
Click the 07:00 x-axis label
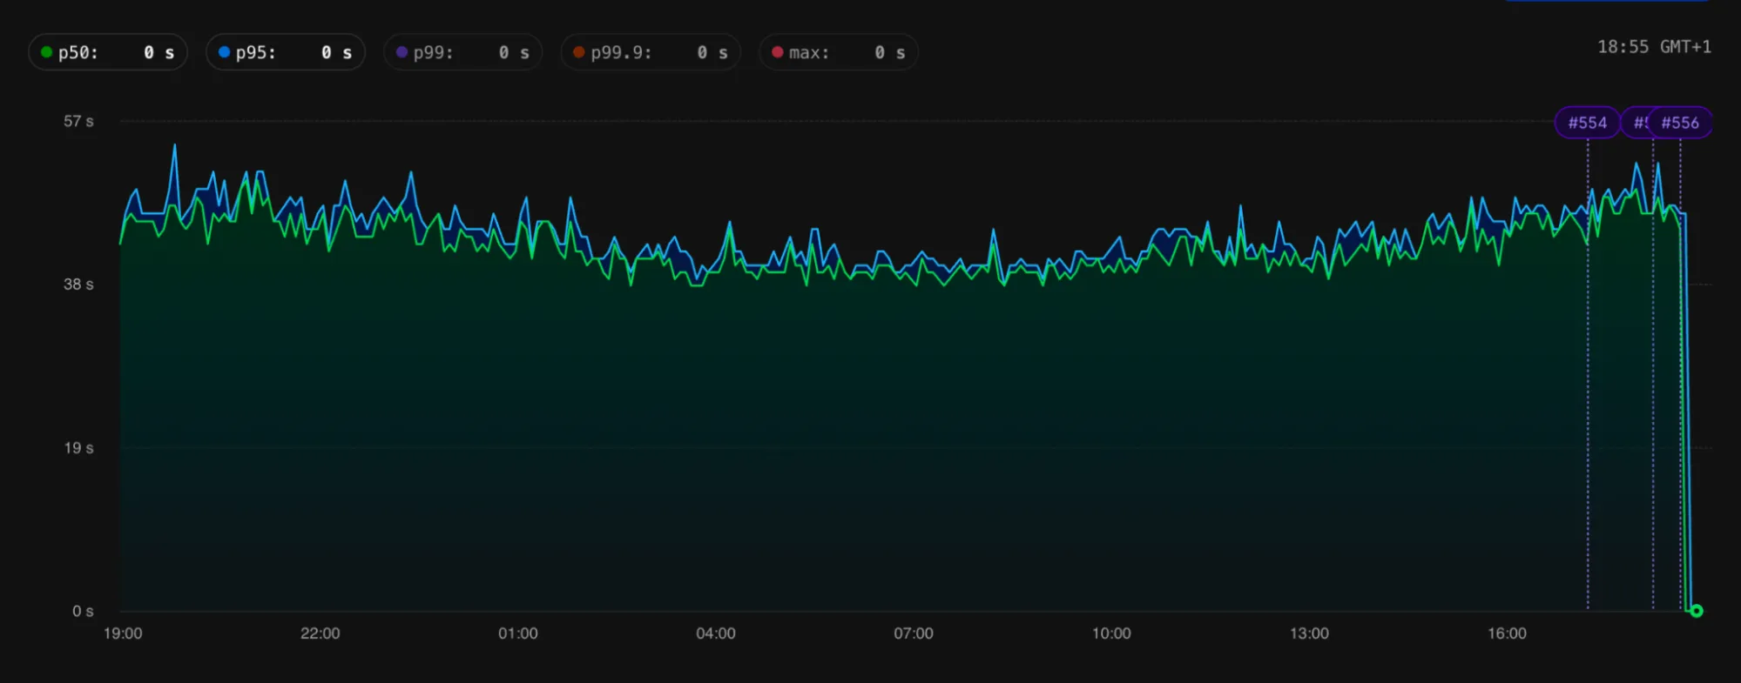click(914, 633)
